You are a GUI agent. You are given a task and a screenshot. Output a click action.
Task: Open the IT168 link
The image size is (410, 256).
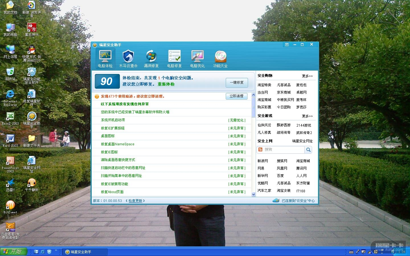coord(301,191)
